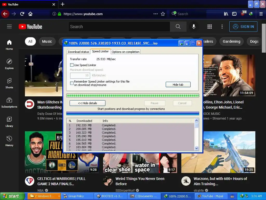Viewport: 266px width, 200px height.
Task: Click the download manager tray icon in dialog title bar
Action: [181, 43]
